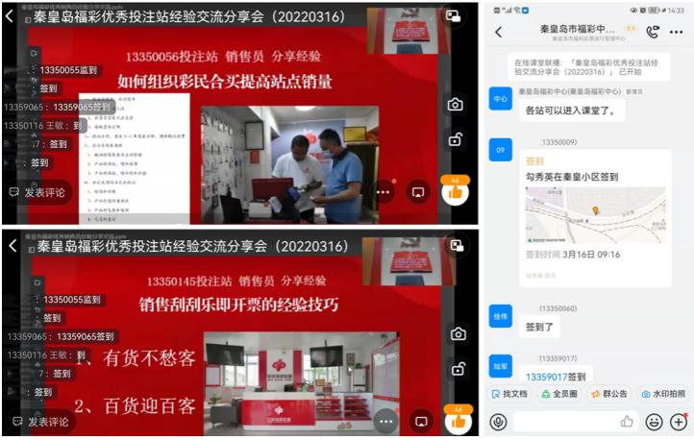The image size is (694, 440).
Task: Open the comment box on top video
Action: (x=38, y=192)
